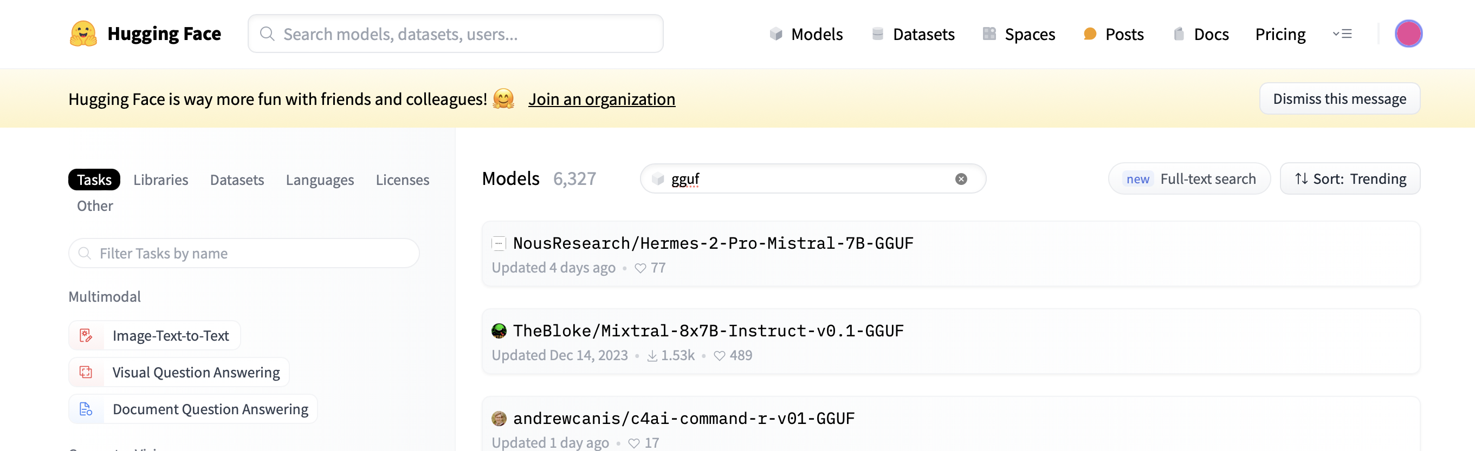Viewport: 1475px width, 451px height.
Task: Click the Hugging Face emoji logo
Action: (x=83, y=34)
